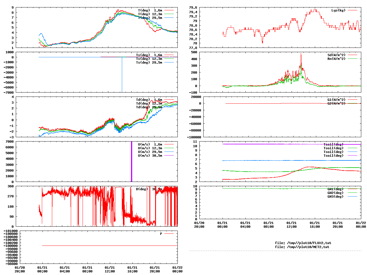Image resolution: width=367 pixels, height=275 pixels.
Task: Click the '270' y-axis label on wind direction plot
Action: click(x=11, y=196)
